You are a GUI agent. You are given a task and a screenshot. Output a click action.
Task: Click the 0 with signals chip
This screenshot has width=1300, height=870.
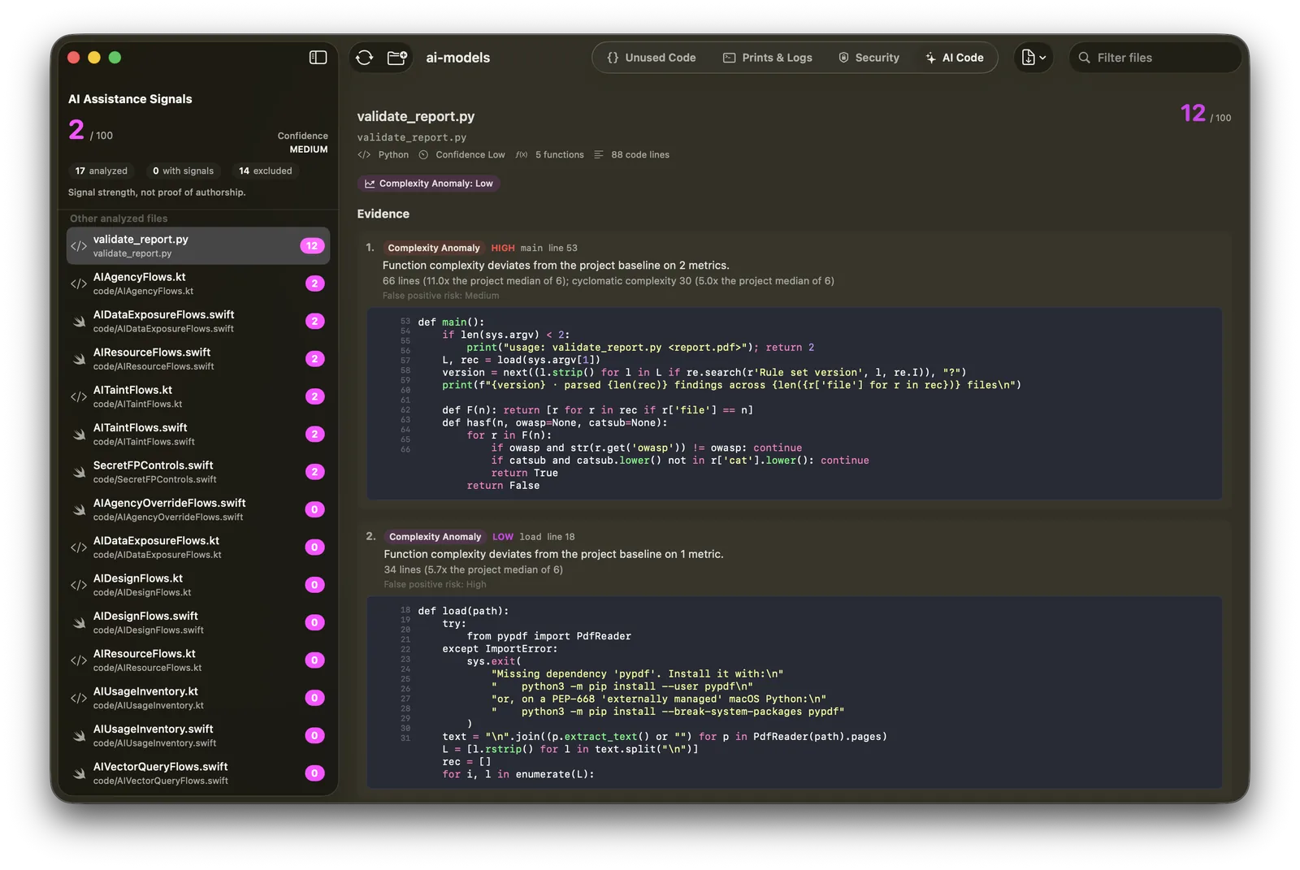pyautogui.click(x=183, y=171)
